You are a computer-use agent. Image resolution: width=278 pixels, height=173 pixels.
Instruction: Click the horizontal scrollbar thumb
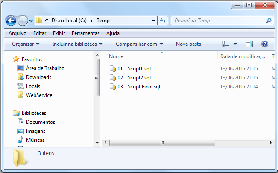(x=162, y=143)
